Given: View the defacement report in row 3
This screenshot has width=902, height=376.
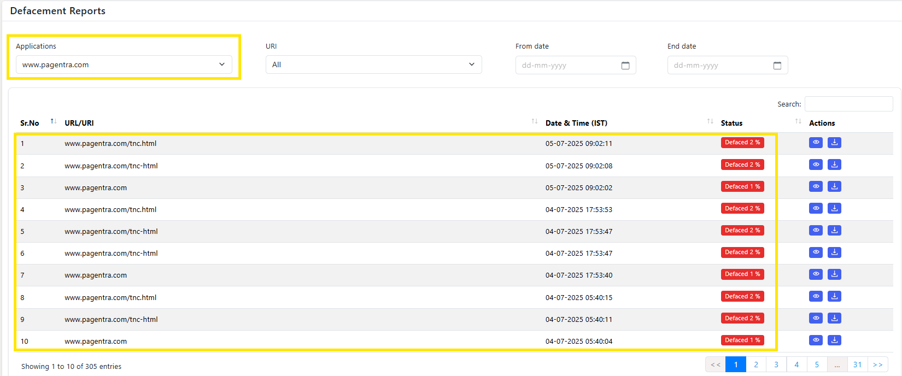Looking at the screenshot, I should pos(816,186).
